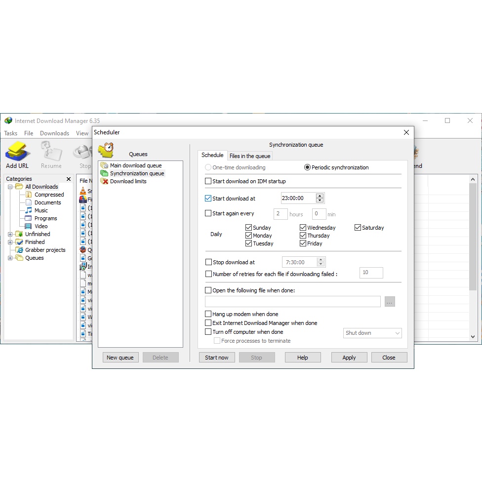Expand the Queues tree node
482x482 pixels.
[x=10, y=258]
